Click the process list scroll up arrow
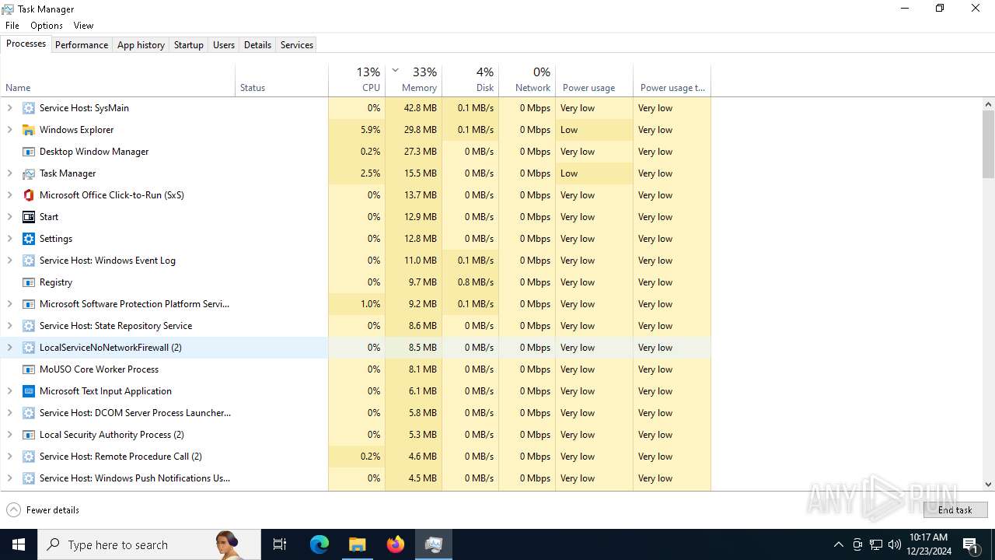This screenshot has height=560, width=995. pyautogui.click(x=989, y=104)
